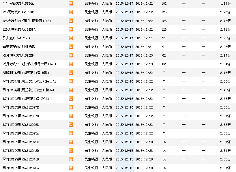Open product 翠竹2W199期FSAB12040A
The height and width of the screenshot is (172, 236).
click(x=20, y=168)
